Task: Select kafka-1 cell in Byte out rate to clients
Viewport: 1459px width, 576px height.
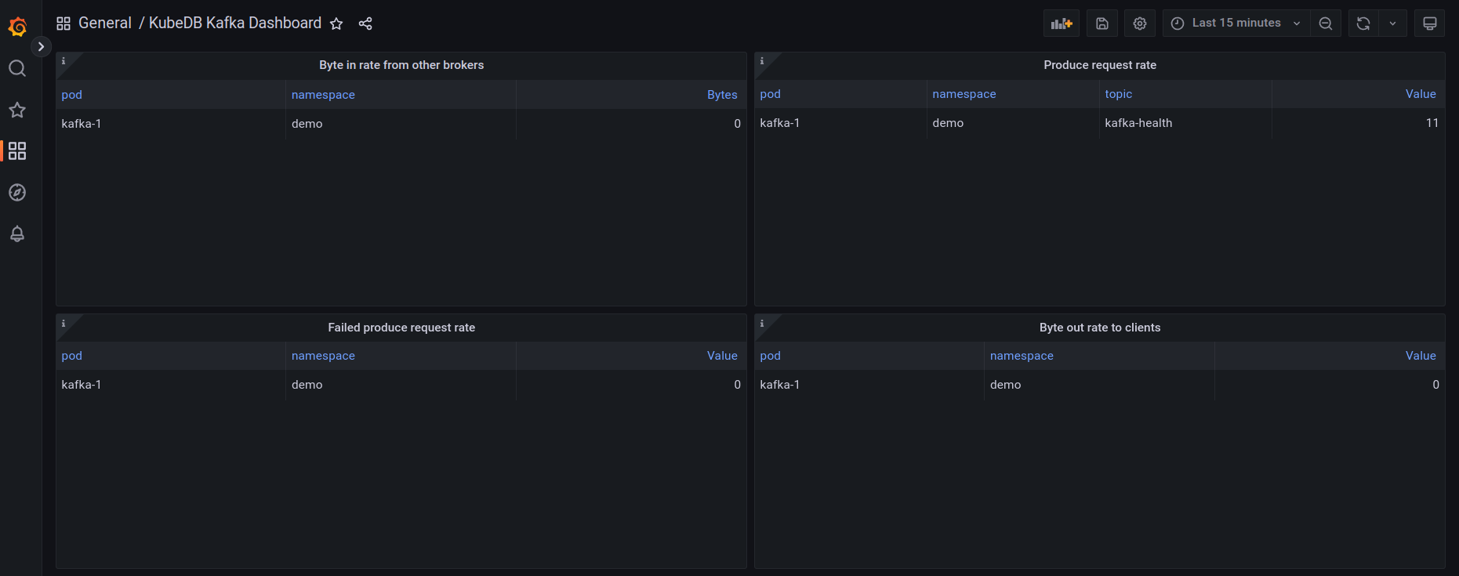Action: pyautogui.click(x=869, y=385)
